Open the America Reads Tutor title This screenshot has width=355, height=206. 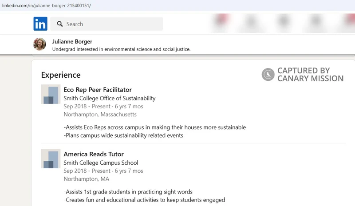coord(94,154)
